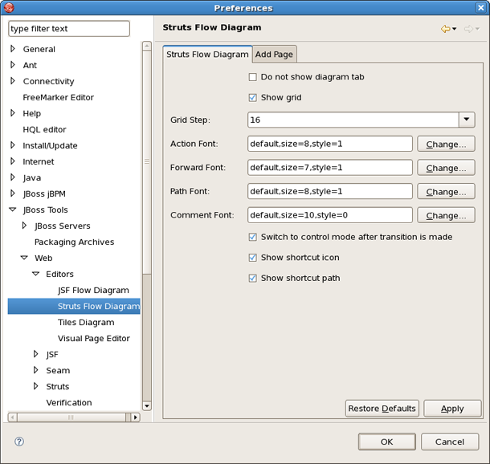Enable Do not show diagram tab
Image resolution: width=490 pixels, height=464 pixels.
(253, 77)
